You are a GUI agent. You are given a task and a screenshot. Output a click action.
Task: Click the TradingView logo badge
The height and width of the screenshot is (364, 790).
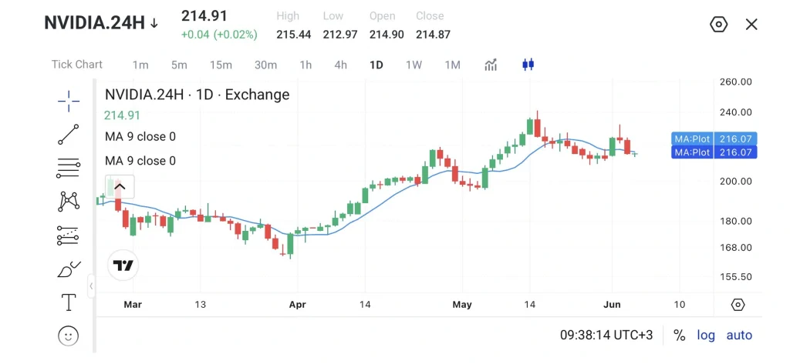[x=123, y=265]
